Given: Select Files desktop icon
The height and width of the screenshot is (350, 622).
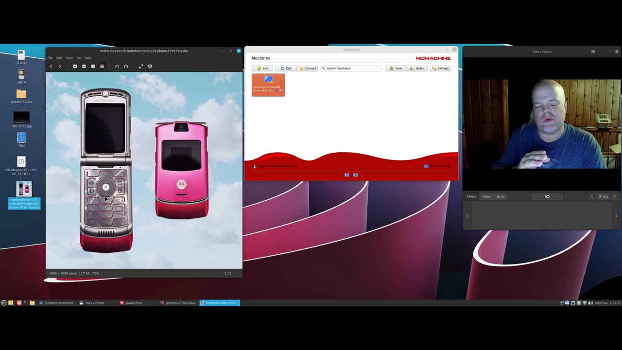Looking at the screenshot, I should point(21,140).
